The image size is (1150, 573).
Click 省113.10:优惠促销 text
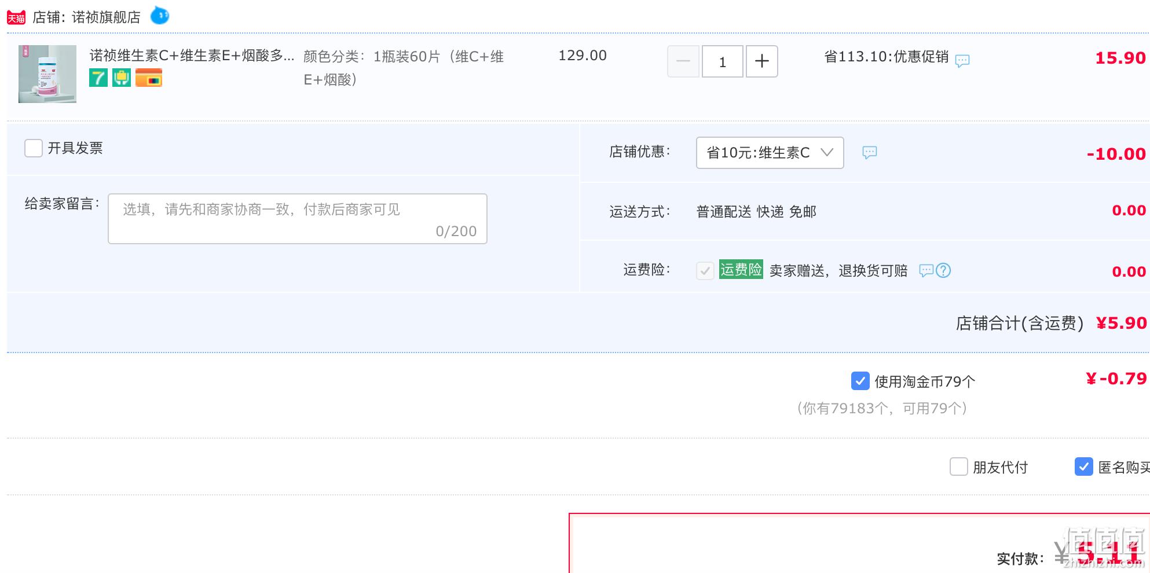pos(887,57)
